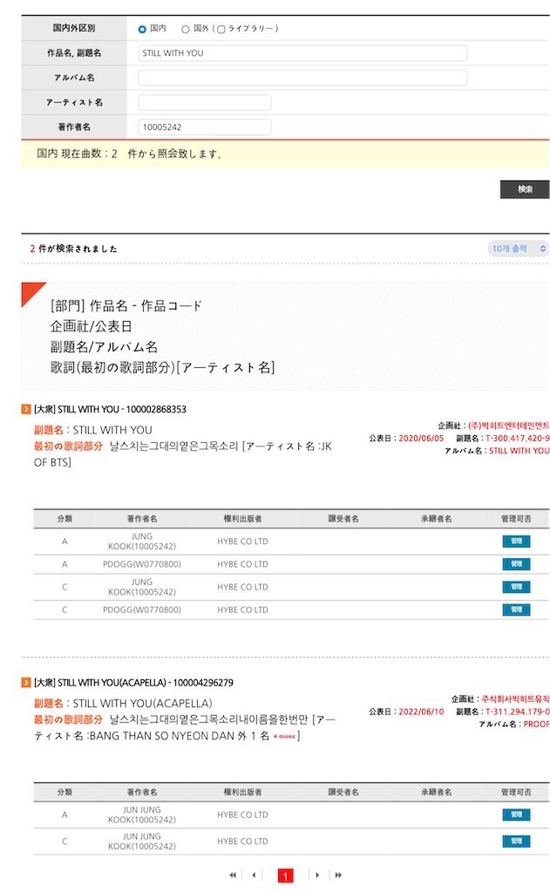The width and height of the screenshot is (550, 893).
Task: Click the +more link after 外 1 名
Action: tap(284, 736)
